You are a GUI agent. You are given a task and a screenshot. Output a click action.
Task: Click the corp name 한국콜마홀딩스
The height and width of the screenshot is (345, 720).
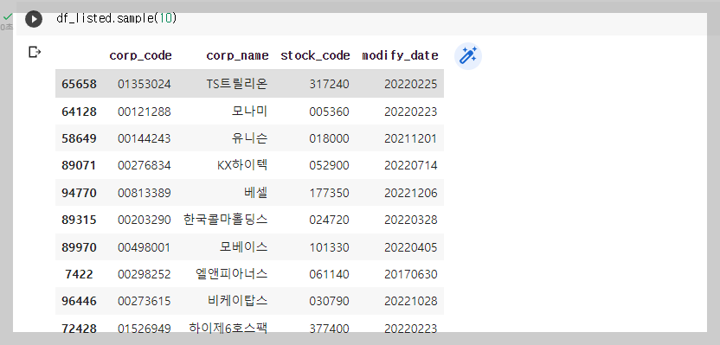click(x=226, y=220)
